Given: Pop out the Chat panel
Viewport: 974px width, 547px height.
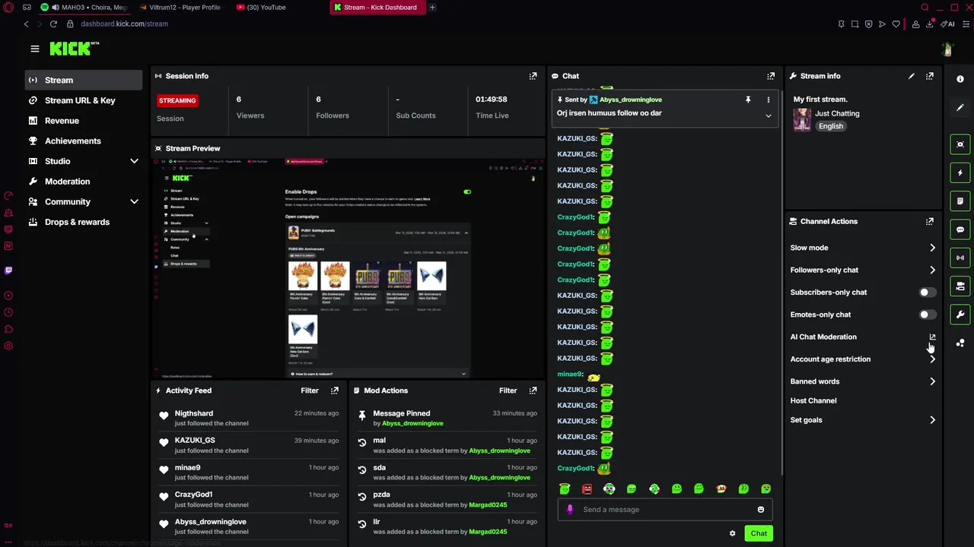Looking at the screenshot, I should coord(771,76).
